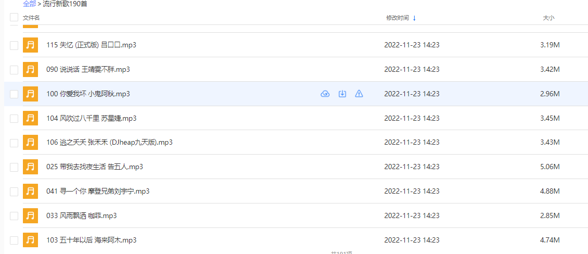Check the box for 100 你爱我坏 file
This screenshot has width=588, height=254.
pyautogui.click(x=14, y=94)
